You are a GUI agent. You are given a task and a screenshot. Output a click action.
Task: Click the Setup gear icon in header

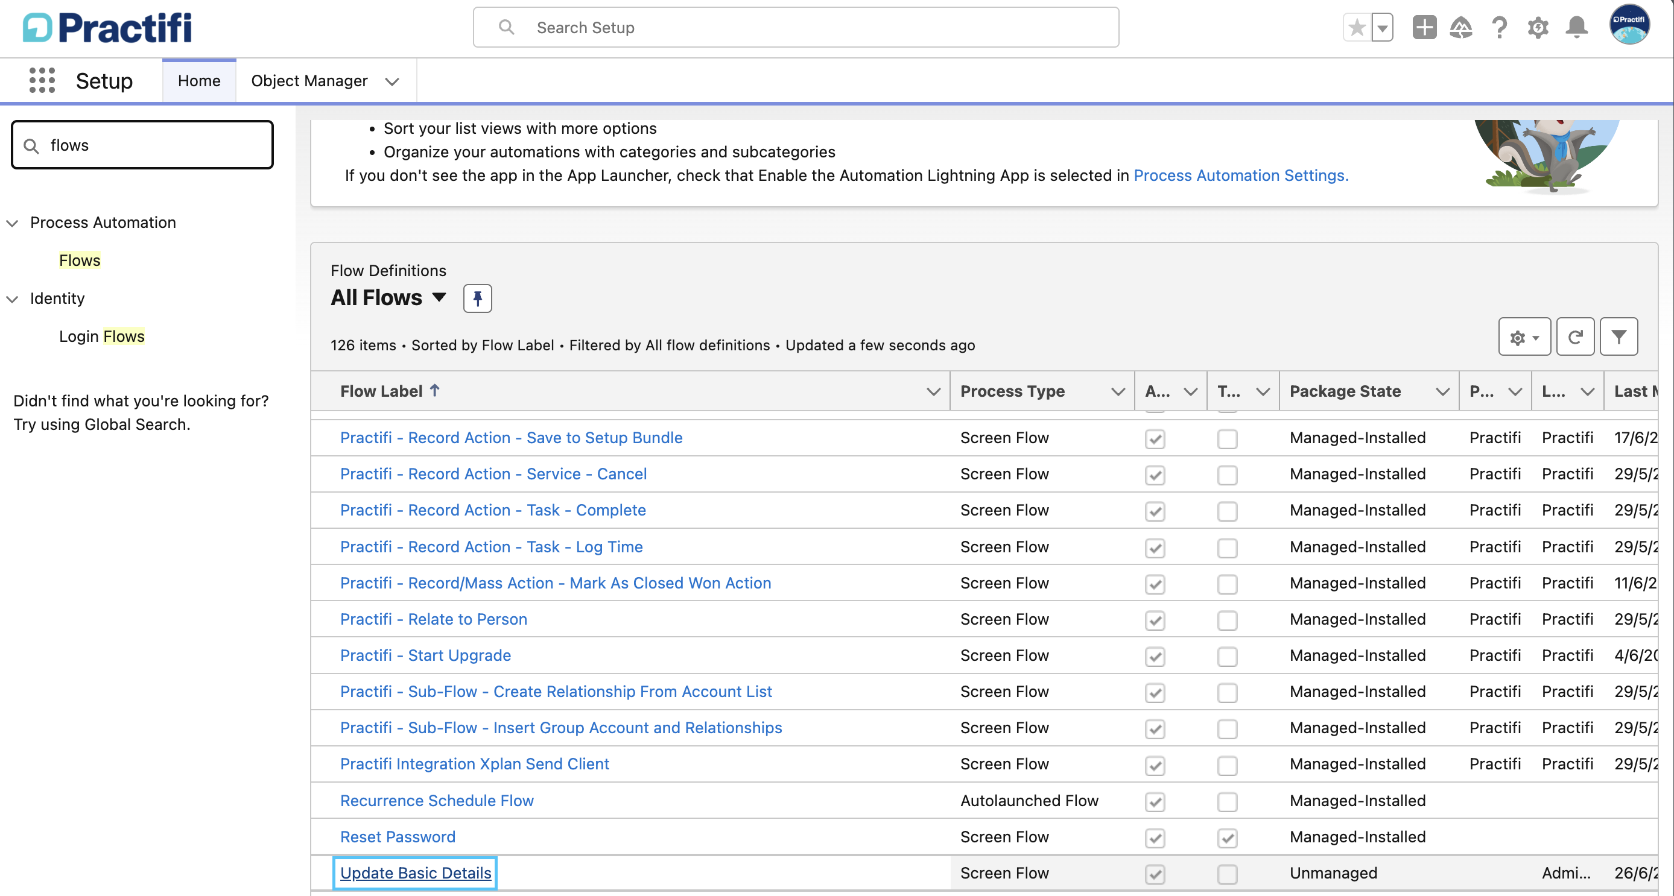(x=1538, y=27)
